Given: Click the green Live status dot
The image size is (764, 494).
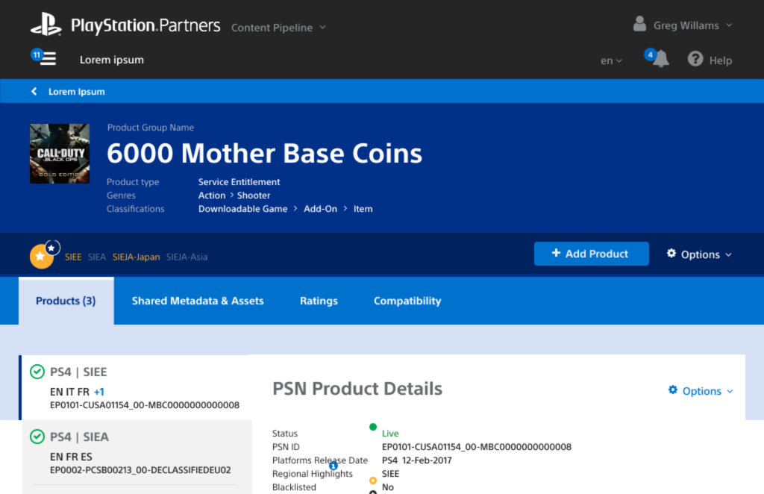Looking at the screenshot, I should coord(373,428).
